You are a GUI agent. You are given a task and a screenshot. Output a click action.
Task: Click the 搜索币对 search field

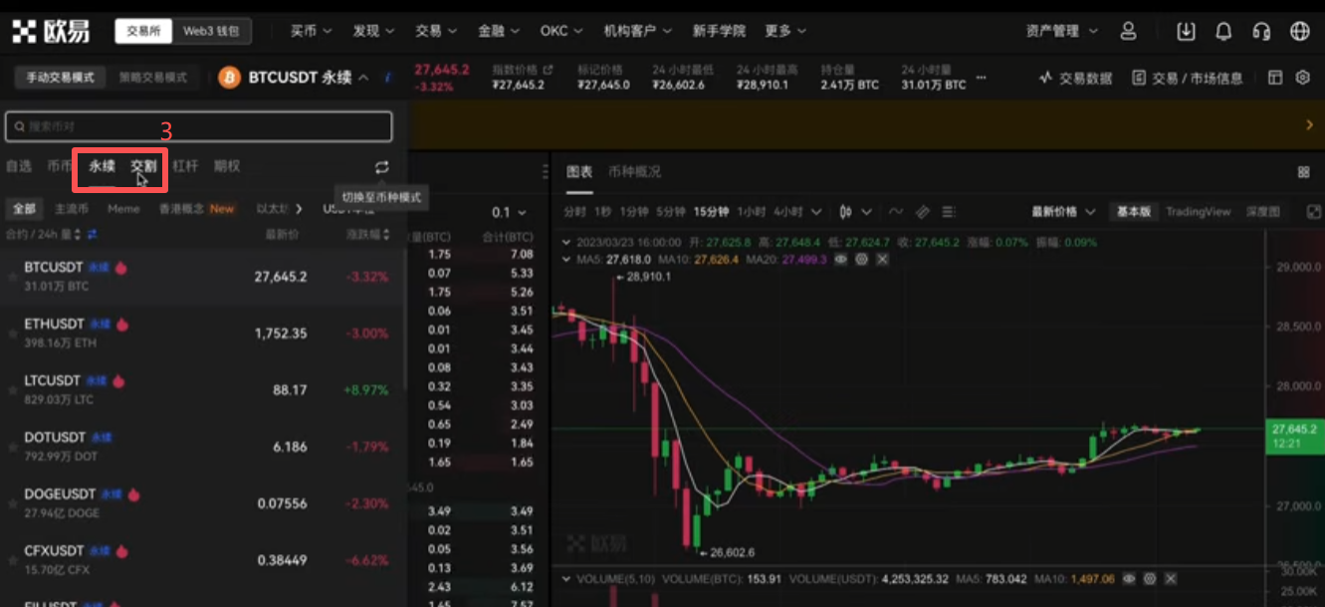click(199, 126)
